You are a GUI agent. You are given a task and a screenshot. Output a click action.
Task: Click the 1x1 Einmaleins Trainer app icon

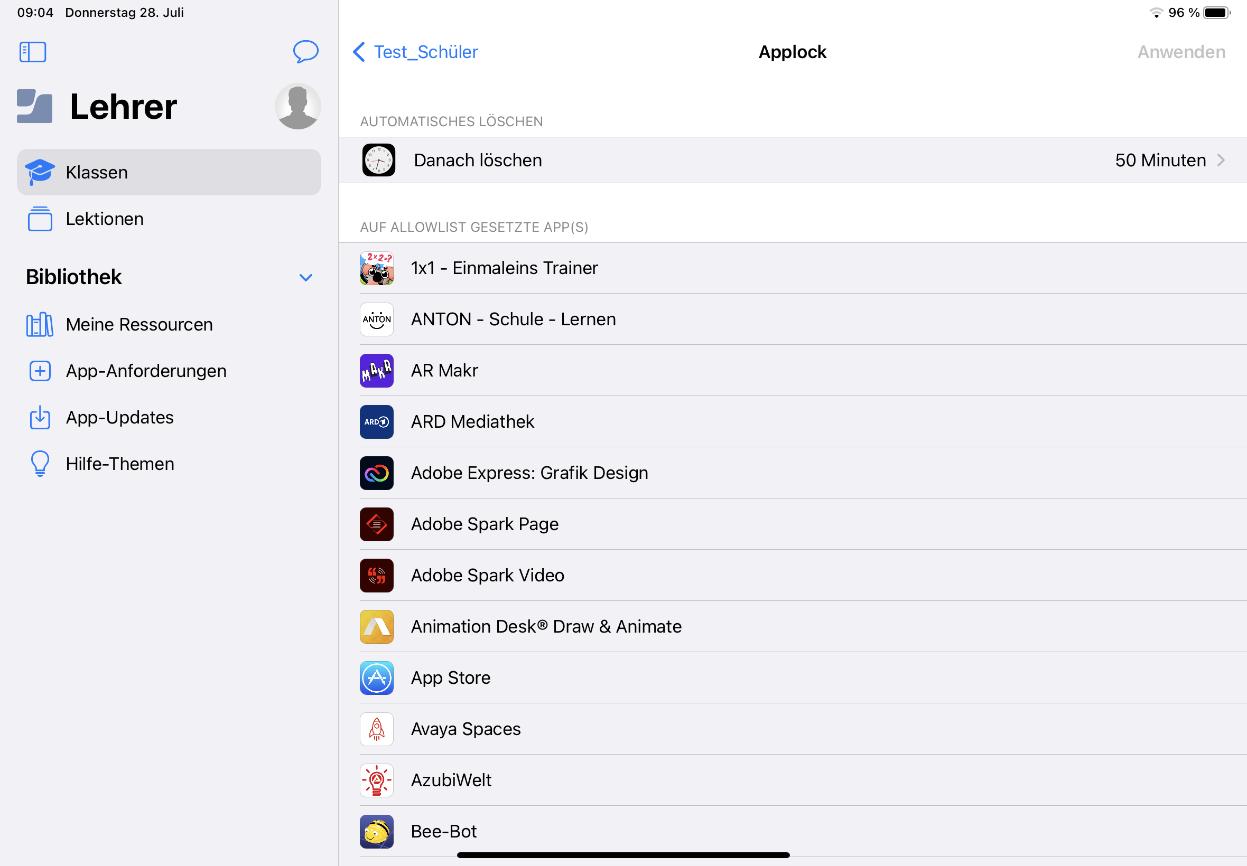coord(376,268)
